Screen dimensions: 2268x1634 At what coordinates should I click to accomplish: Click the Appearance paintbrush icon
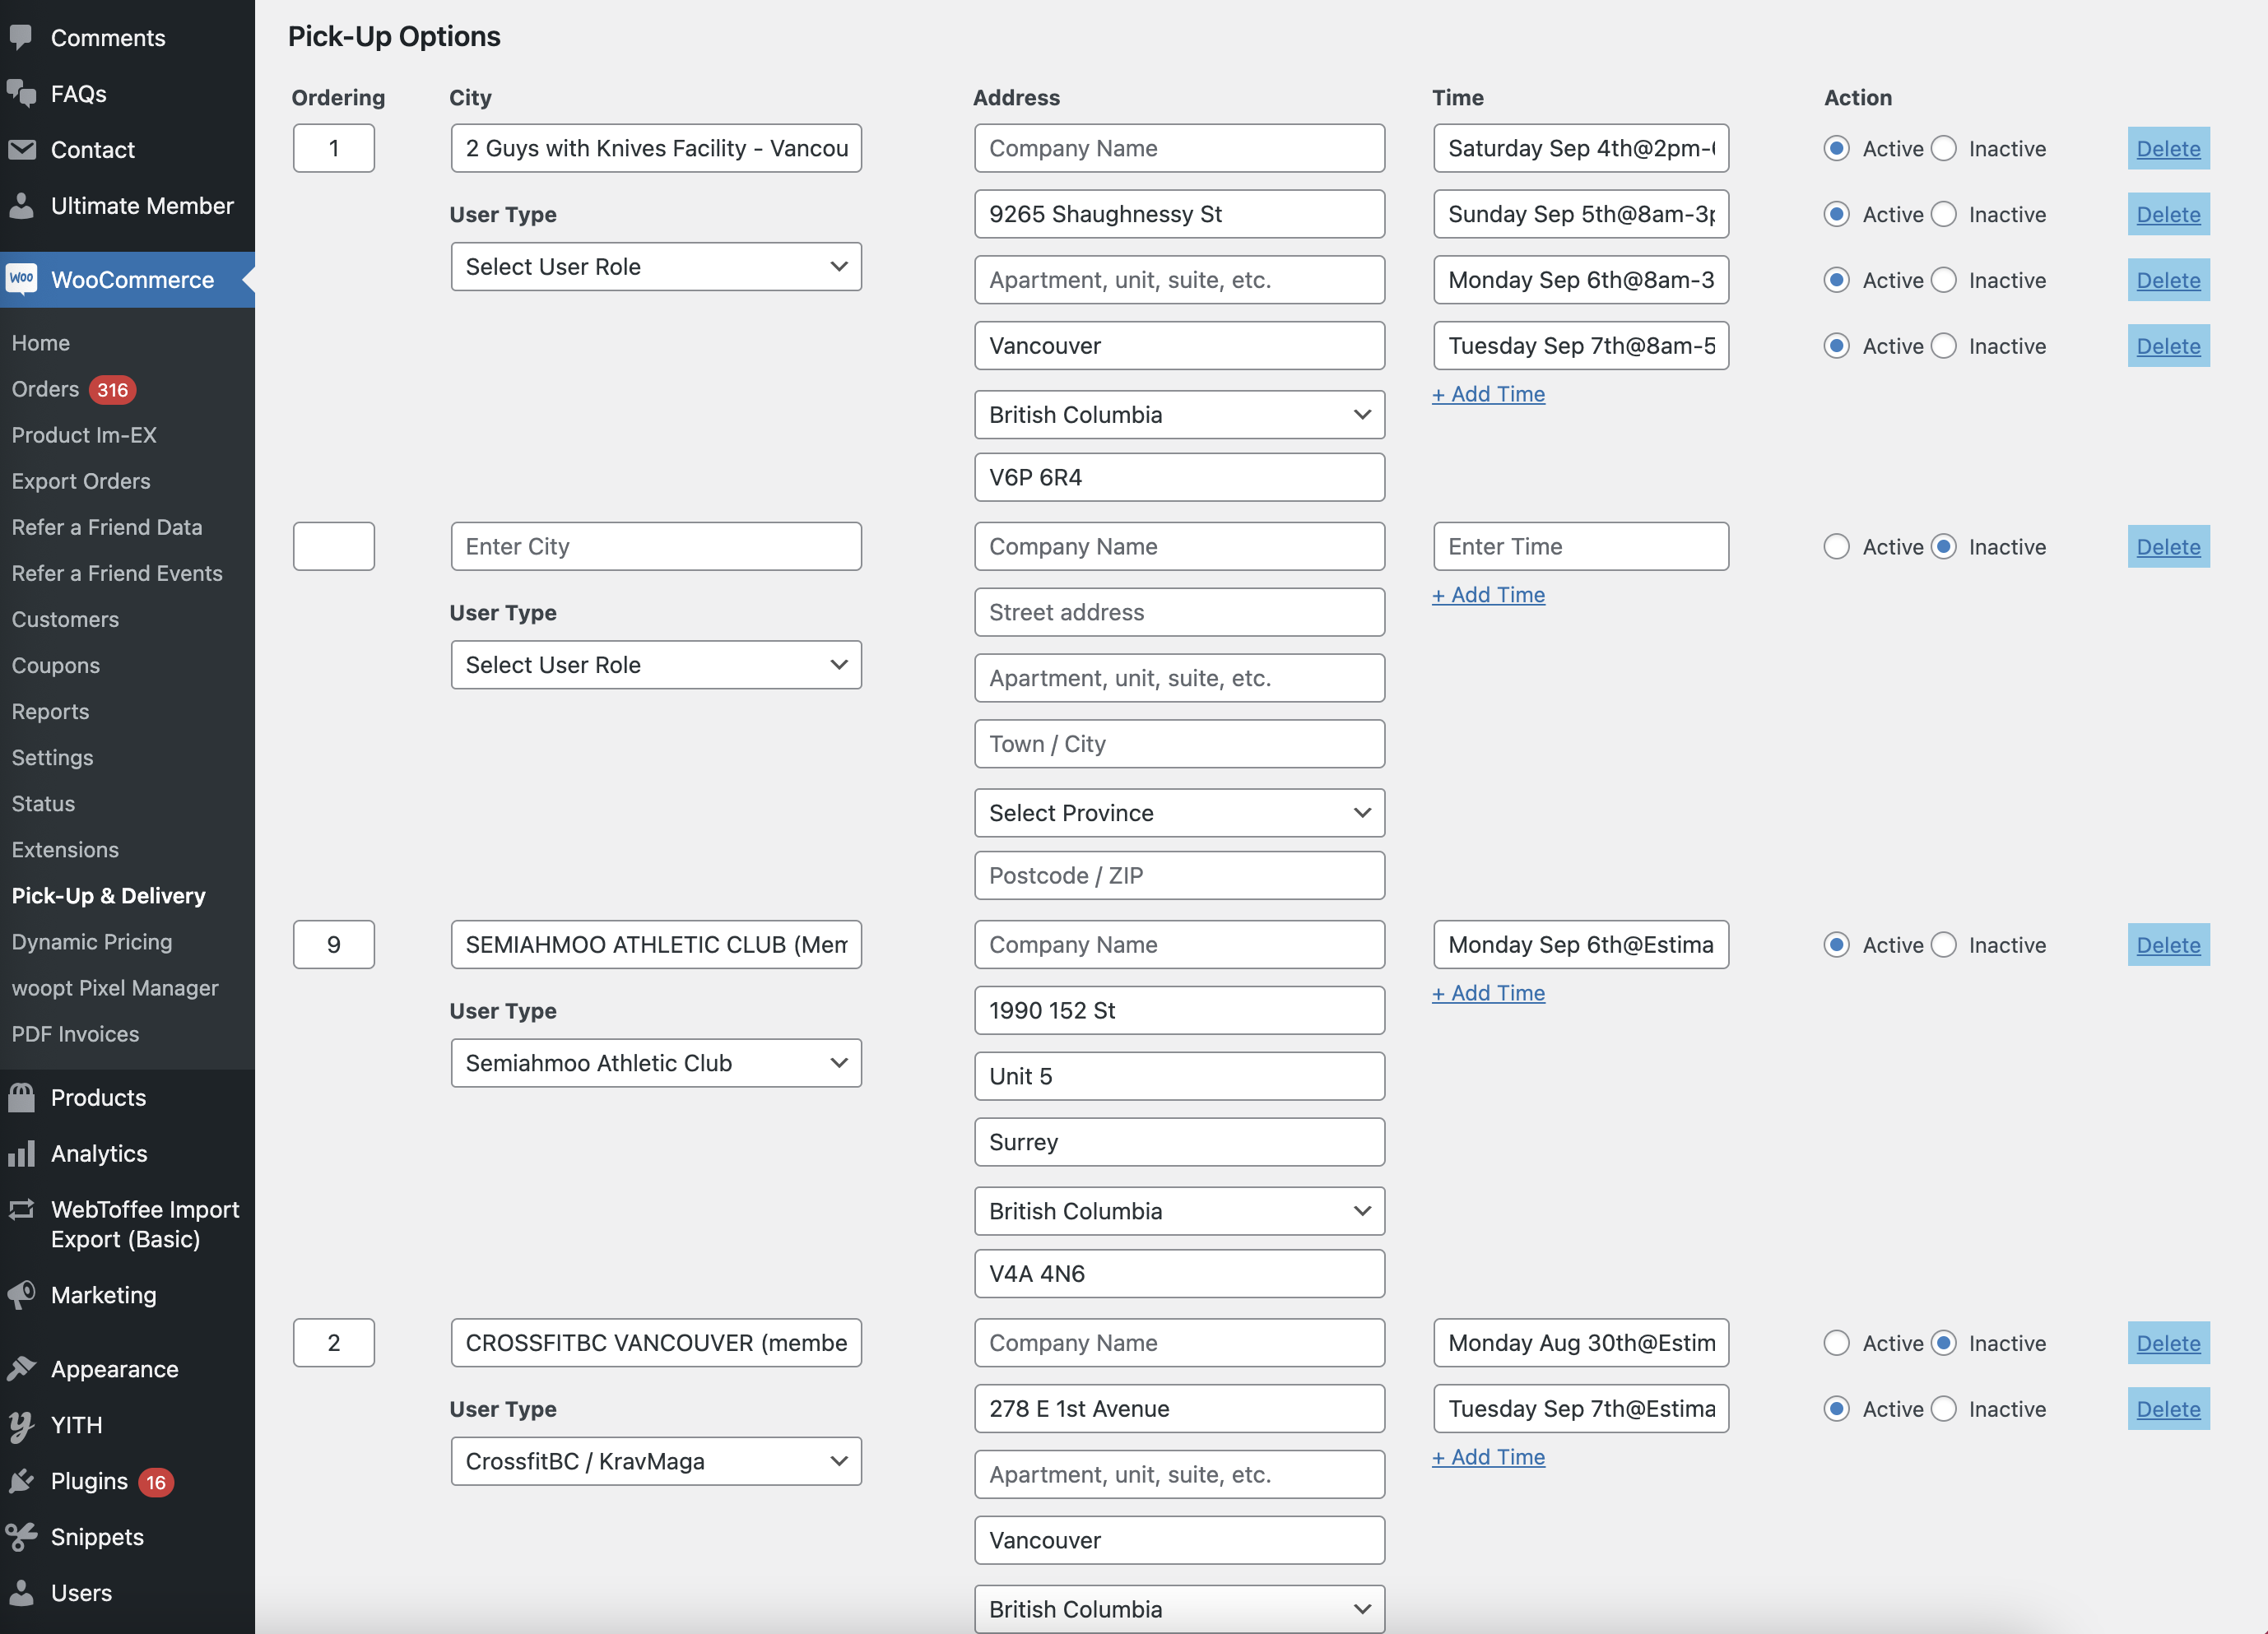[21, 1368]
